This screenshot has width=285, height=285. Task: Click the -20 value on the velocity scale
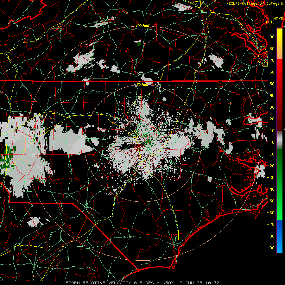[271, 166]
